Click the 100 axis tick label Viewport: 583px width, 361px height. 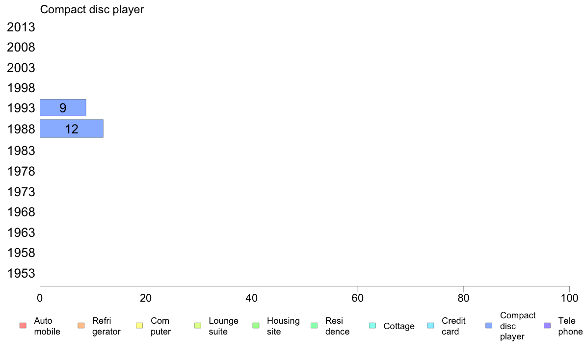point(569,298)
